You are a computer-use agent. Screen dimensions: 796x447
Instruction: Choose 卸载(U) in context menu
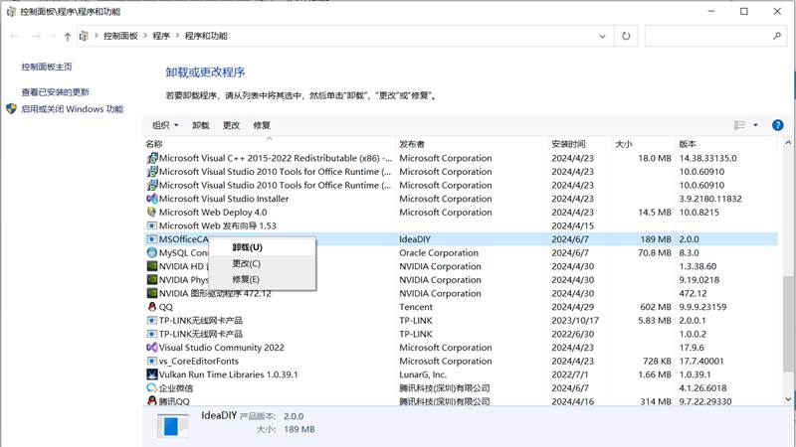click(x=262, y=247)
